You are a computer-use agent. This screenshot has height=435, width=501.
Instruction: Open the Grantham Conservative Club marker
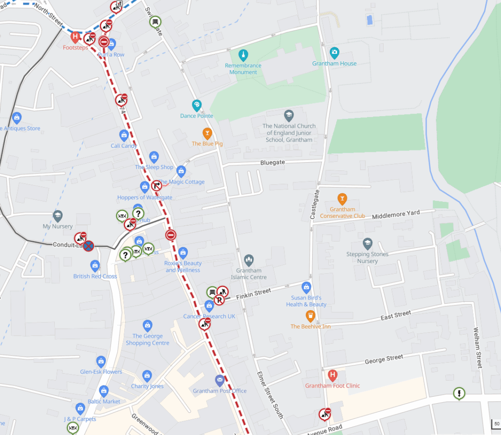(342, 199)
